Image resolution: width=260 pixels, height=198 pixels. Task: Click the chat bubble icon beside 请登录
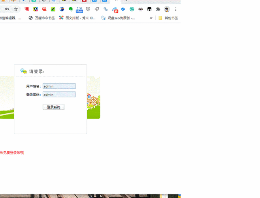23,71
